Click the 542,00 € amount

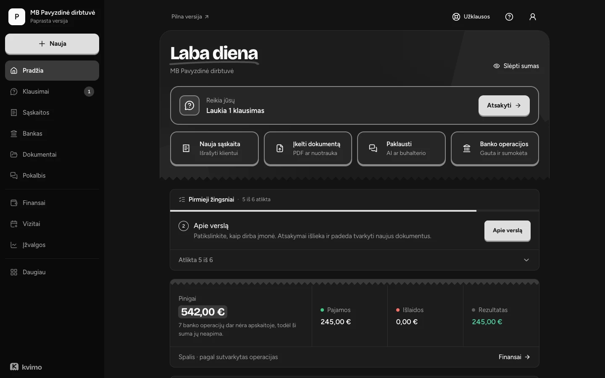[x=203, y=312]
